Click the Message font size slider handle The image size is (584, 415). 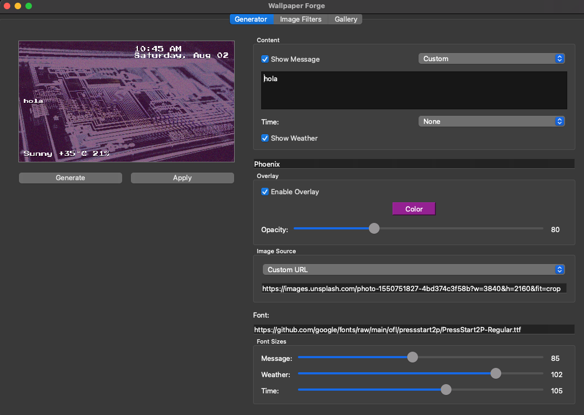(x=412, y=357)
